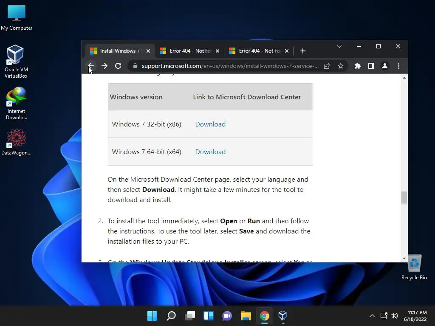Close the first Error 404 tab
The height and width of the screenshot is (326, 435).
click(x=217, y=51)
